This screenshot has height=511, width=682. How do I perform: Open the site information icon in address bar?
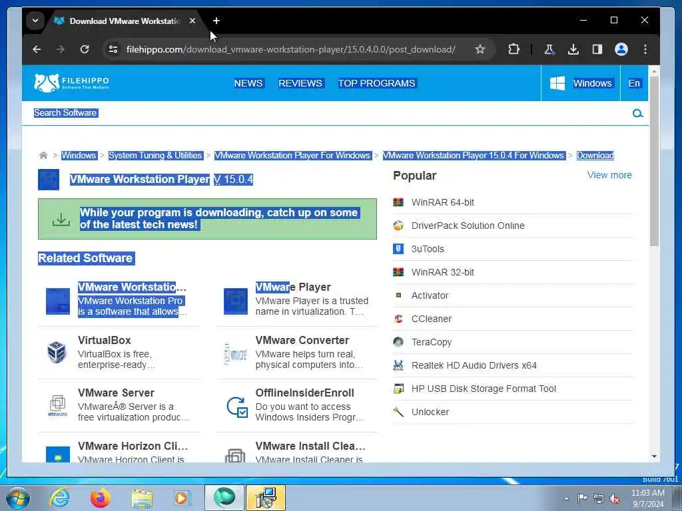tap(113, 49)
